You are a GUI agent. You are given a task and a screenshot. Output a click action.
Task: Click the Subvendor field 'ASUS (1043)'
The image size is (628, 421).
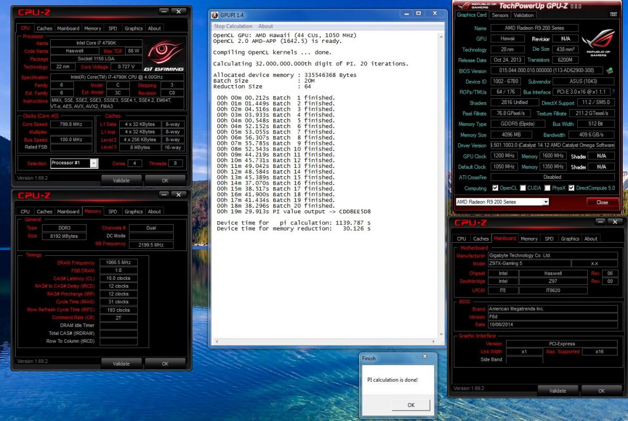coord(584,82)
